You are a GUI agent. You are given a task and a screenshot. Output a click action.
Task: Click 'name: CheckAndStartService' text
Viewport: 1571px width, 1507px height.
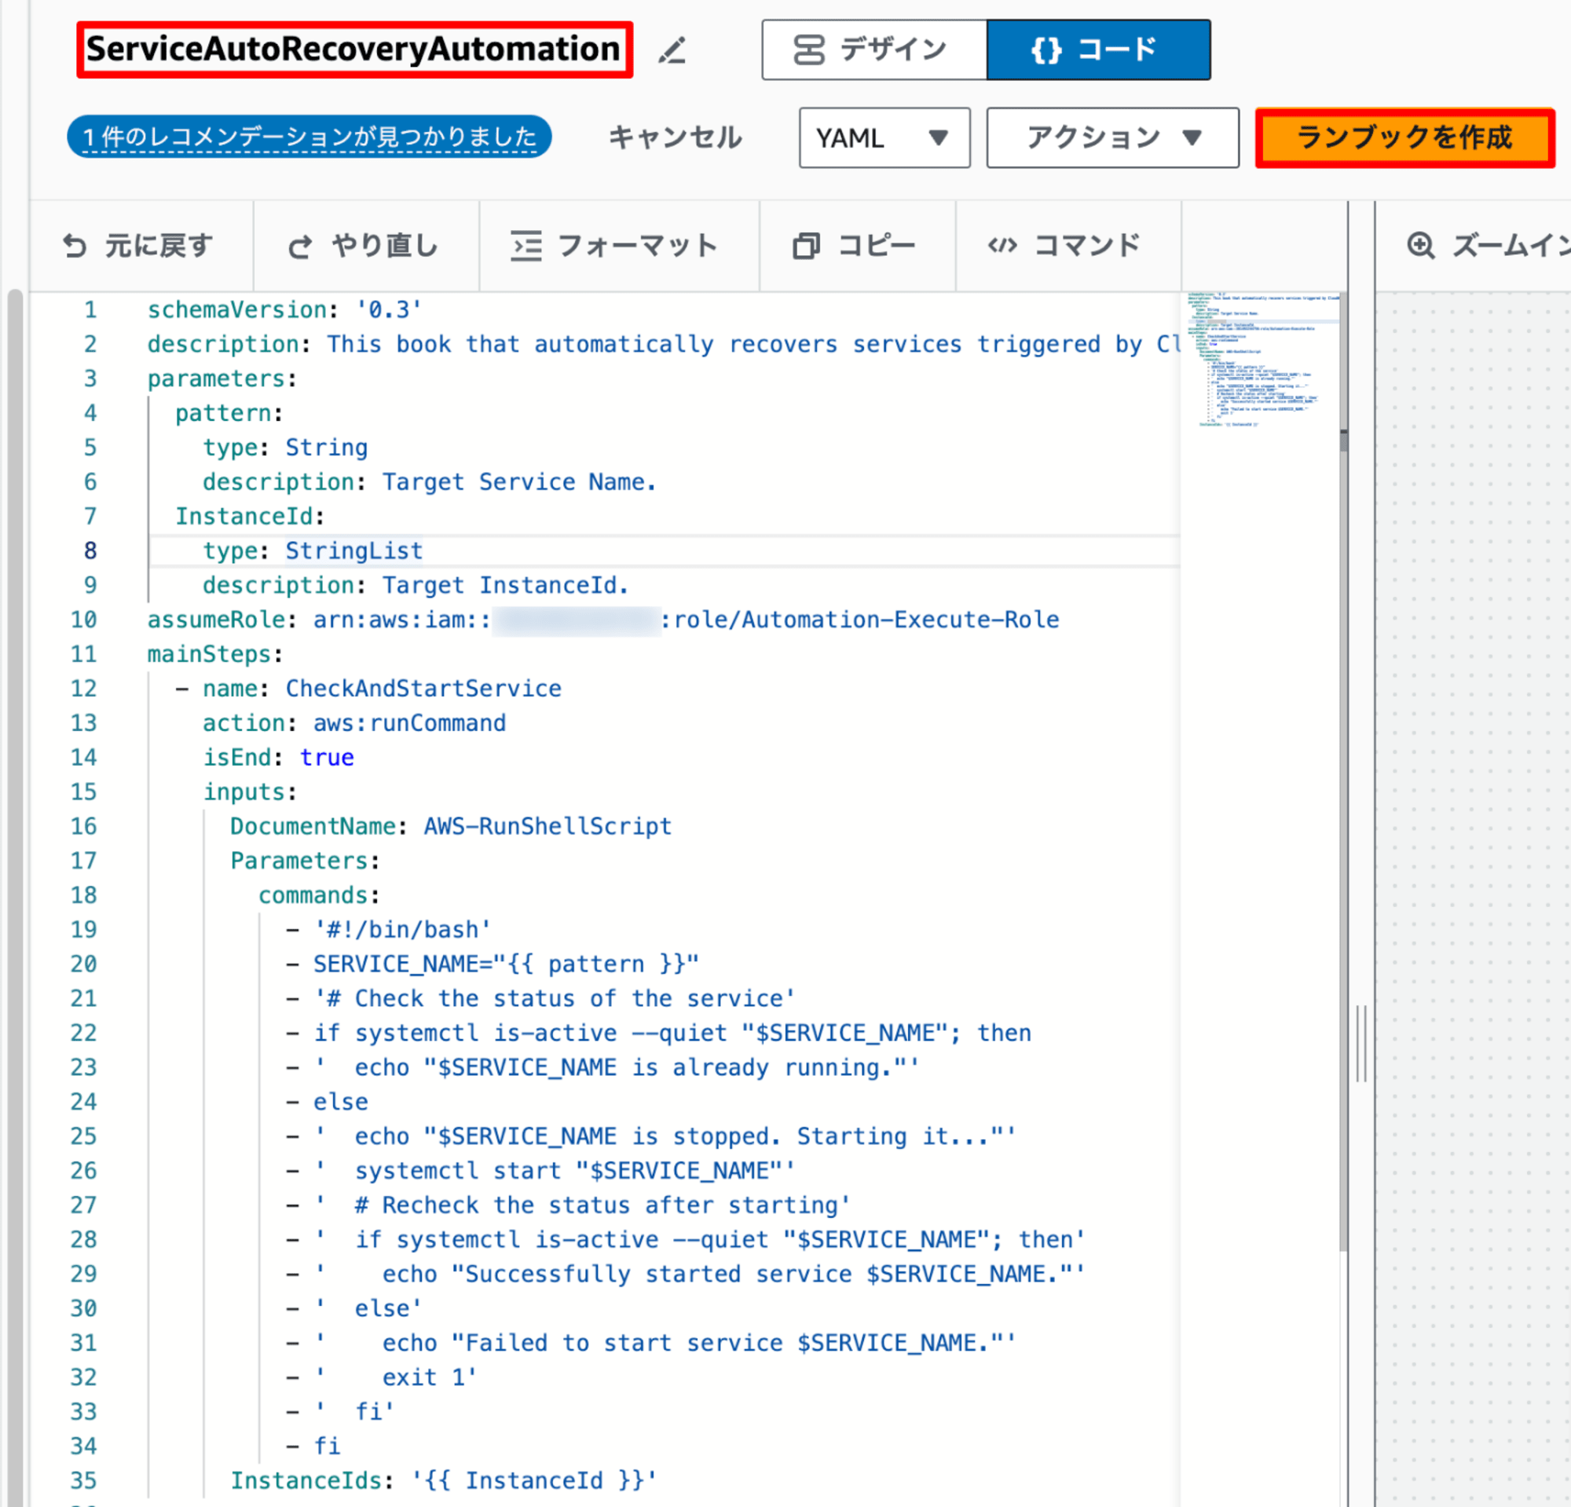[382, 688]
